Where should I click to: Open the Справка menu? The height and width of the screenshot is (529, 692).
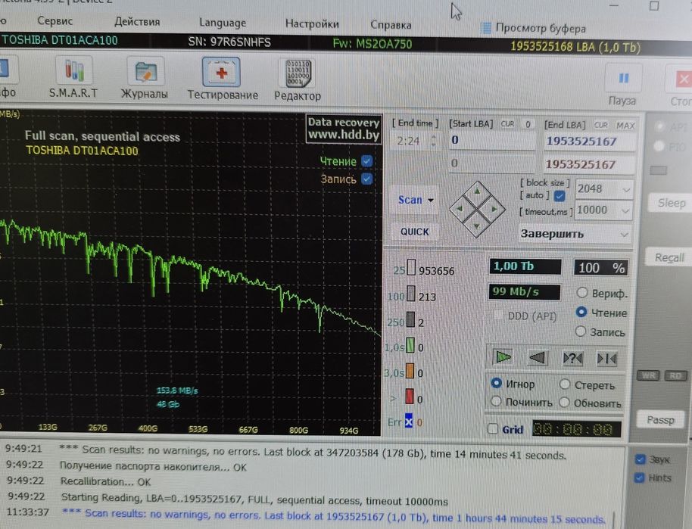coord(391,25)
